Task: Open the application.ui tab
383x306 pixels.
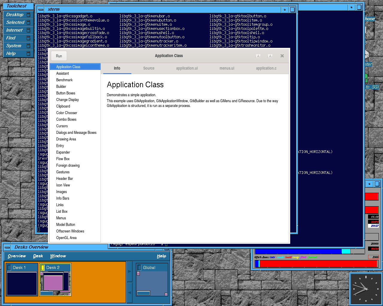Action: [187, 68]
